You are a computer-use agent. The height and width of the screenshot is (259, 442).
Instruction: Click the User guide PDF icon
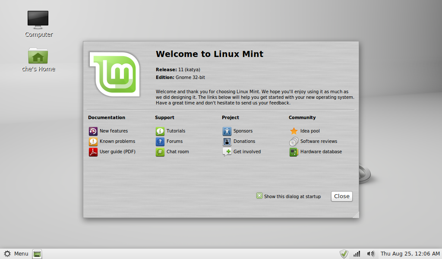tap(93, 152)
